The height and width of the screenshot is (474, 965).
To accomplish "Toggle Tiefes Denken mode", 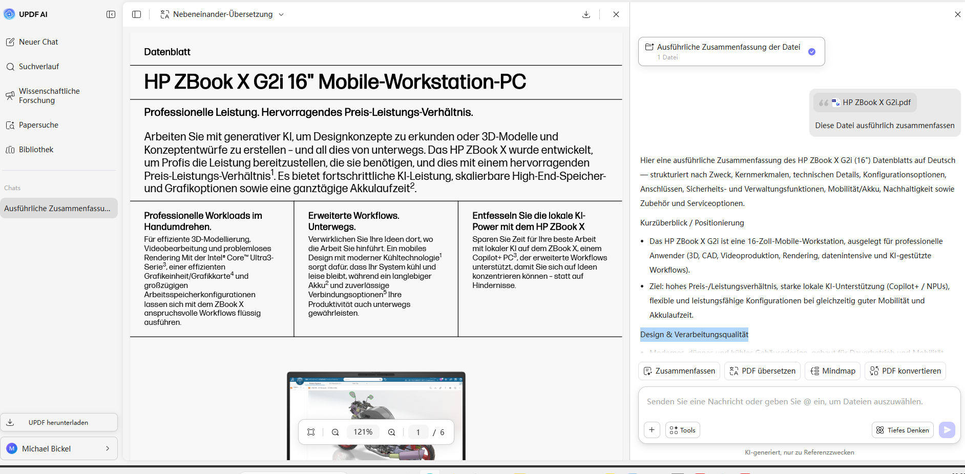I will coord(903,430).
